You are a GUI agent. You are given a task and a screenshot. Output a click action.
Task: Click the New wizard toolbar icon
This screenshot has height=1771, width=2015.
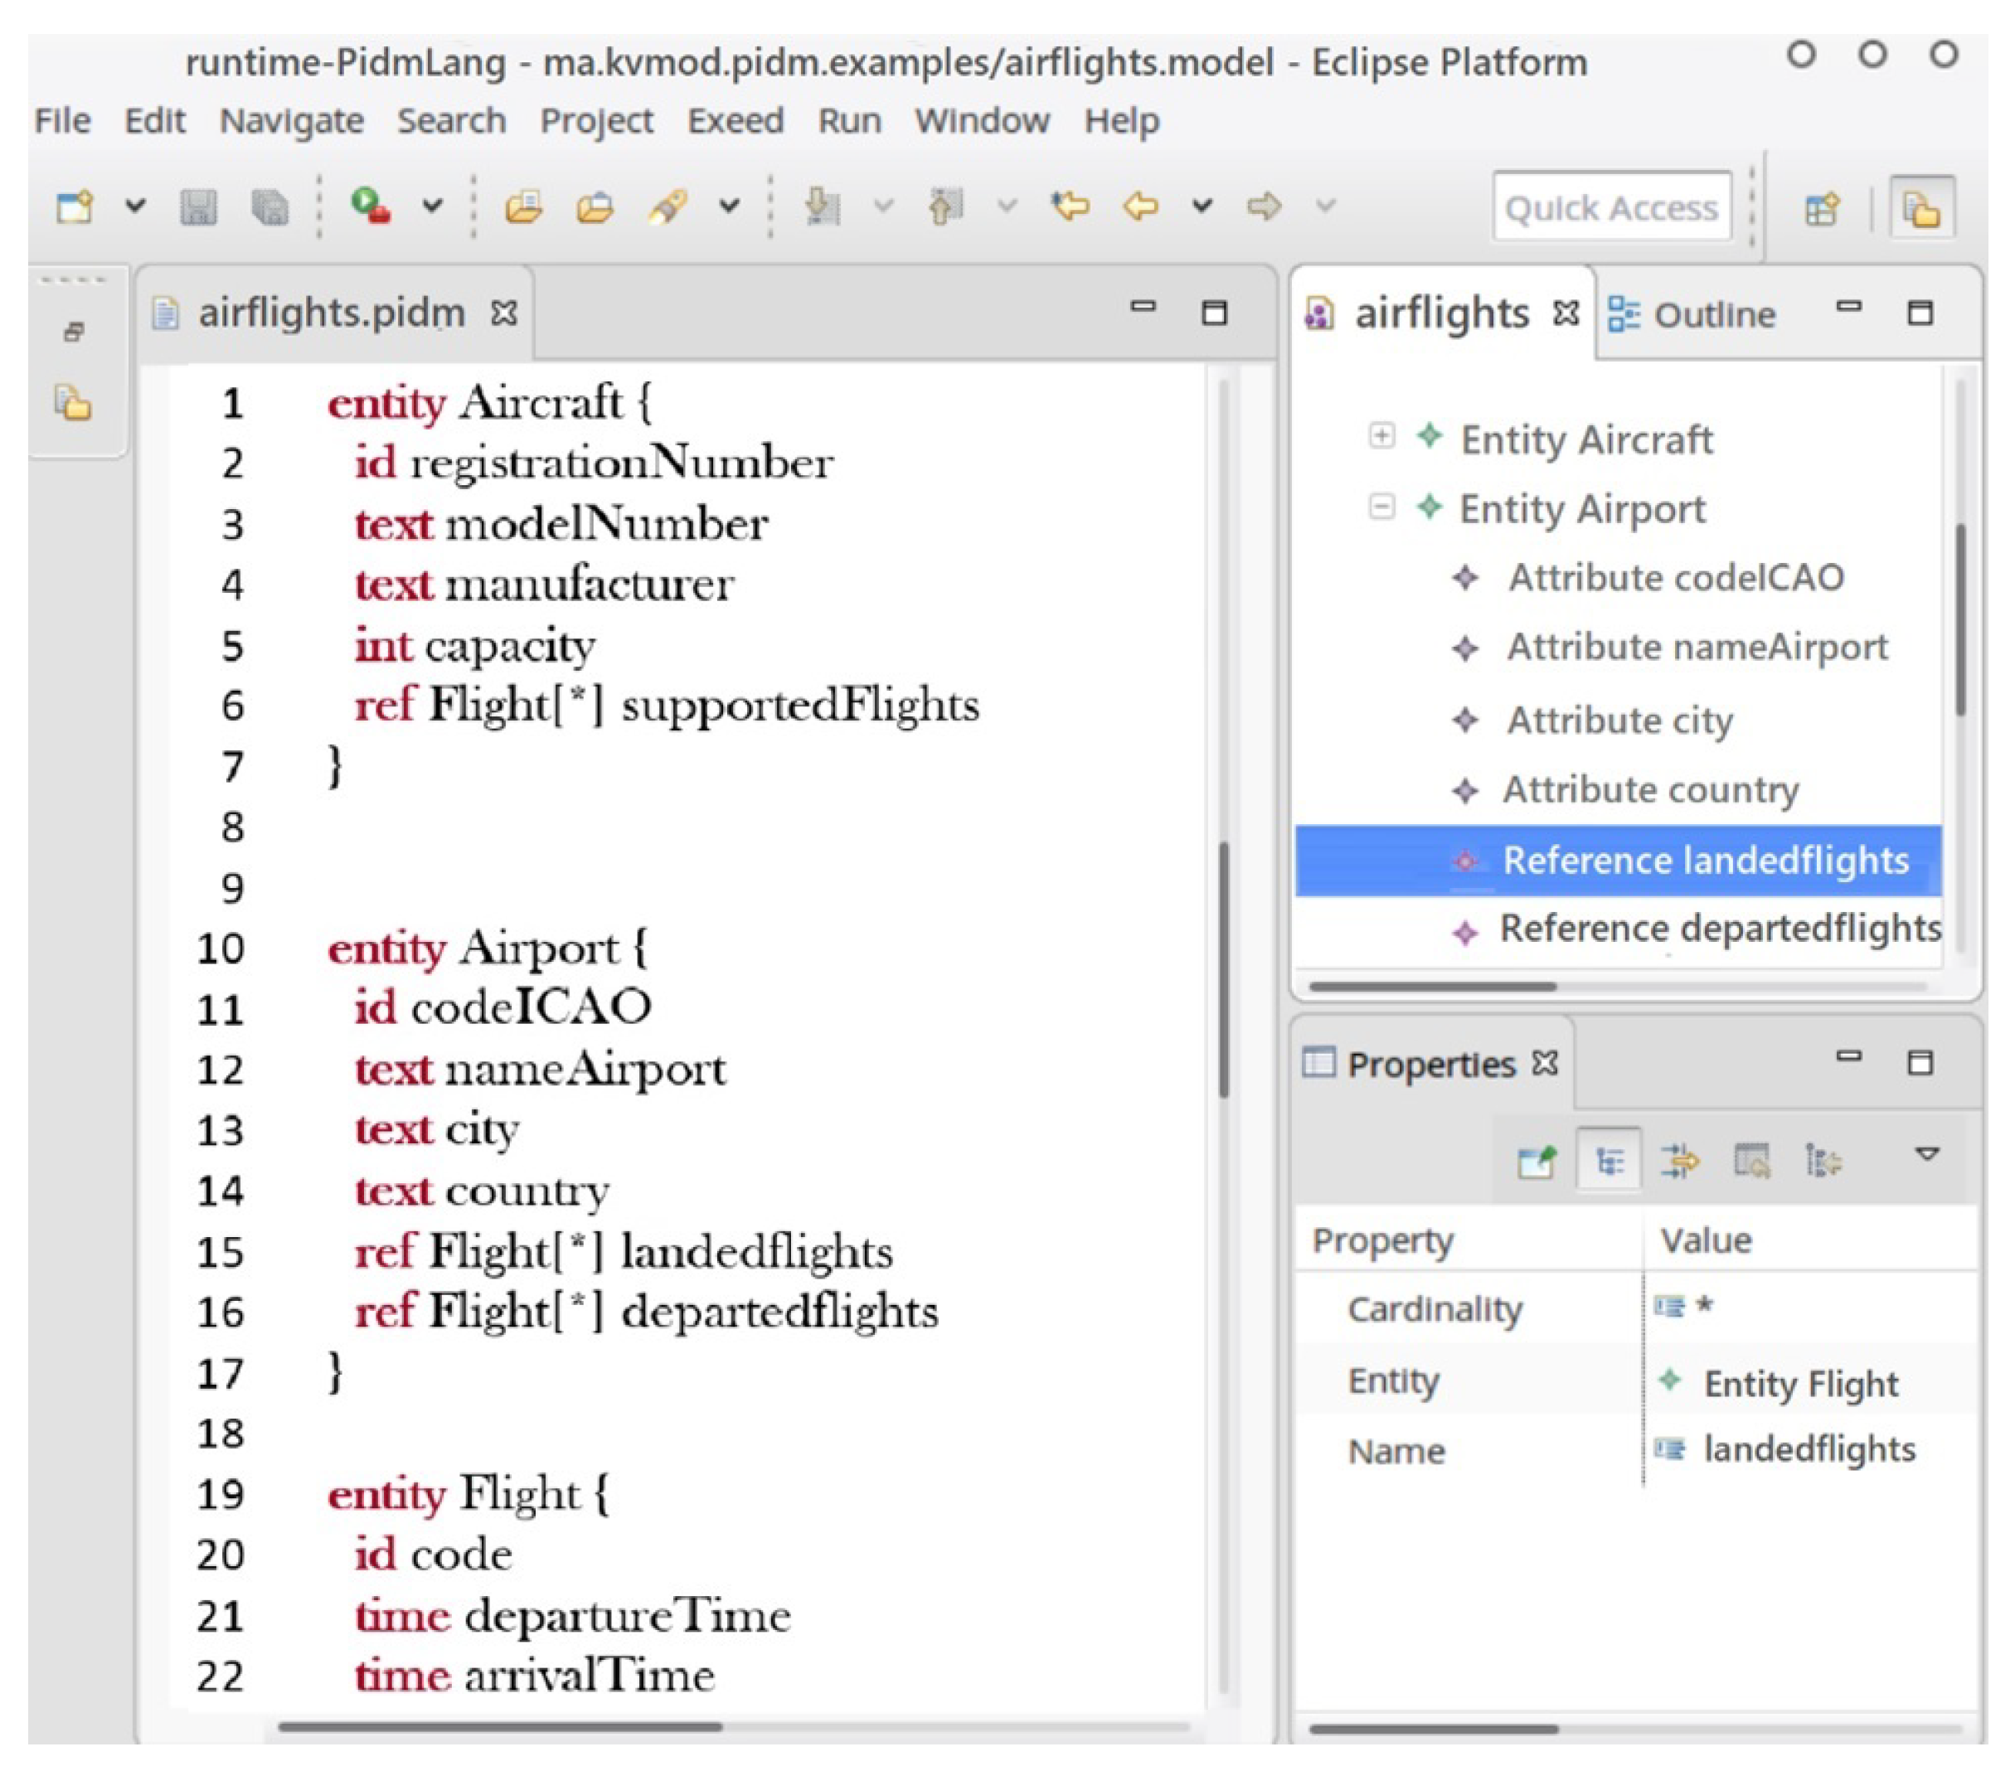pyautogui.click(x=74, y=207)
